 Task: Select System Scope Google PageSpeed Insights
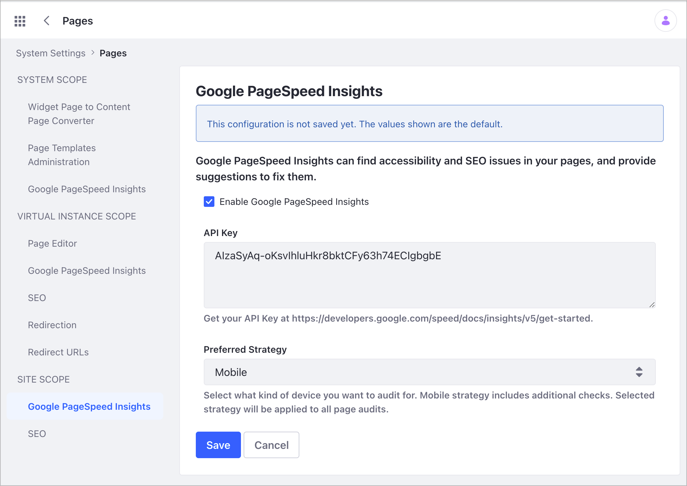tap(87, 189)
